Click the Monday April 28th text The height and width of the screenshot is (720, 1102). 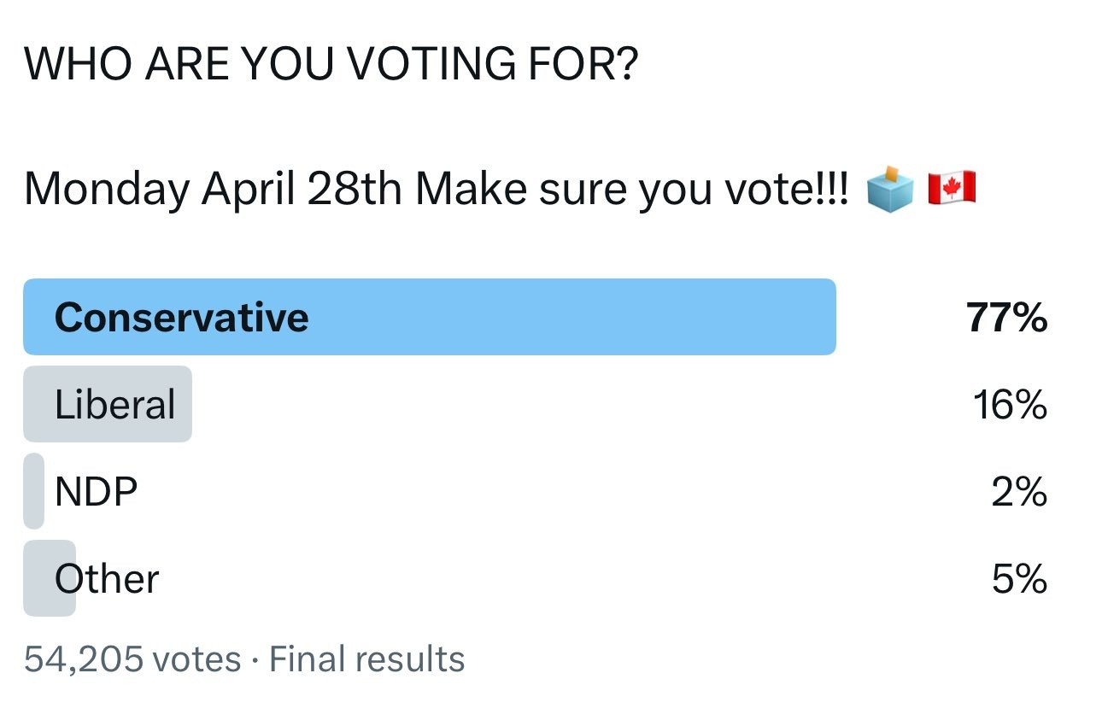(213, 189)
